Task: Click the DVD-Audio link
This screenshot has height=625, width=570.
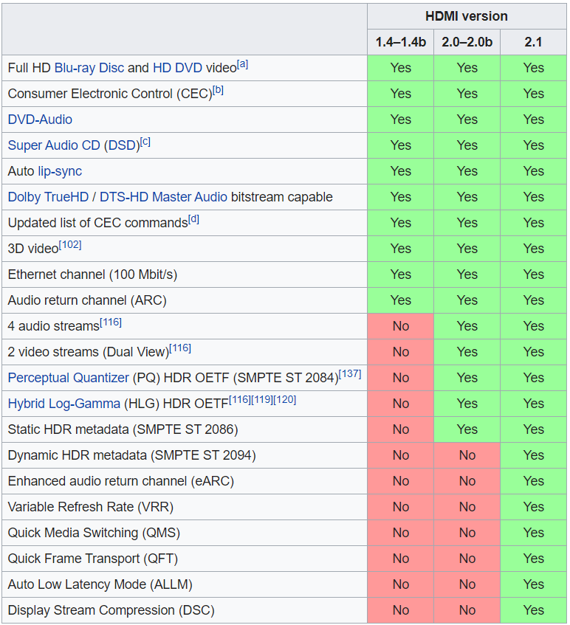Action: point(40,120)
